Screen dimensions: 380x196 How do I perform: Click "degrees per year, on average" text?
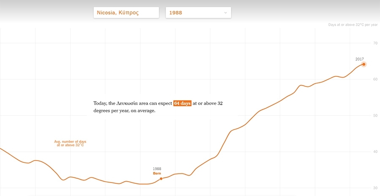(124, 111)
